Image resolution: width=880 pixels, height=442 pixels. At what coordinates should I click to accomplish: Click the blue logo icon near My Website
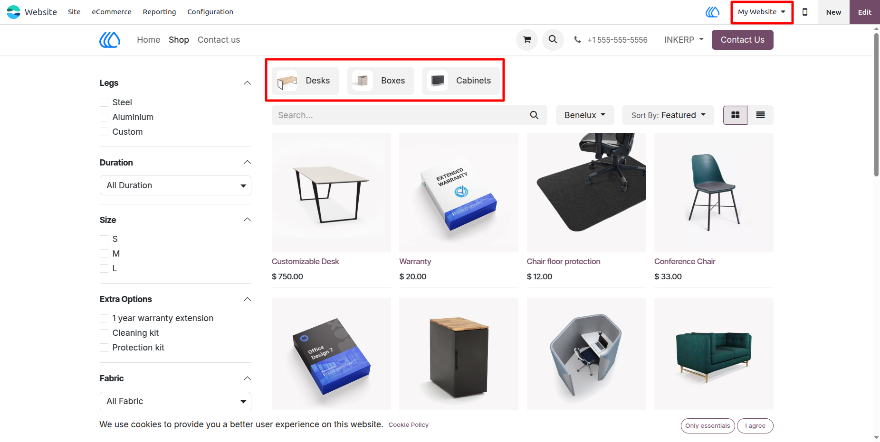click(712, 12)
